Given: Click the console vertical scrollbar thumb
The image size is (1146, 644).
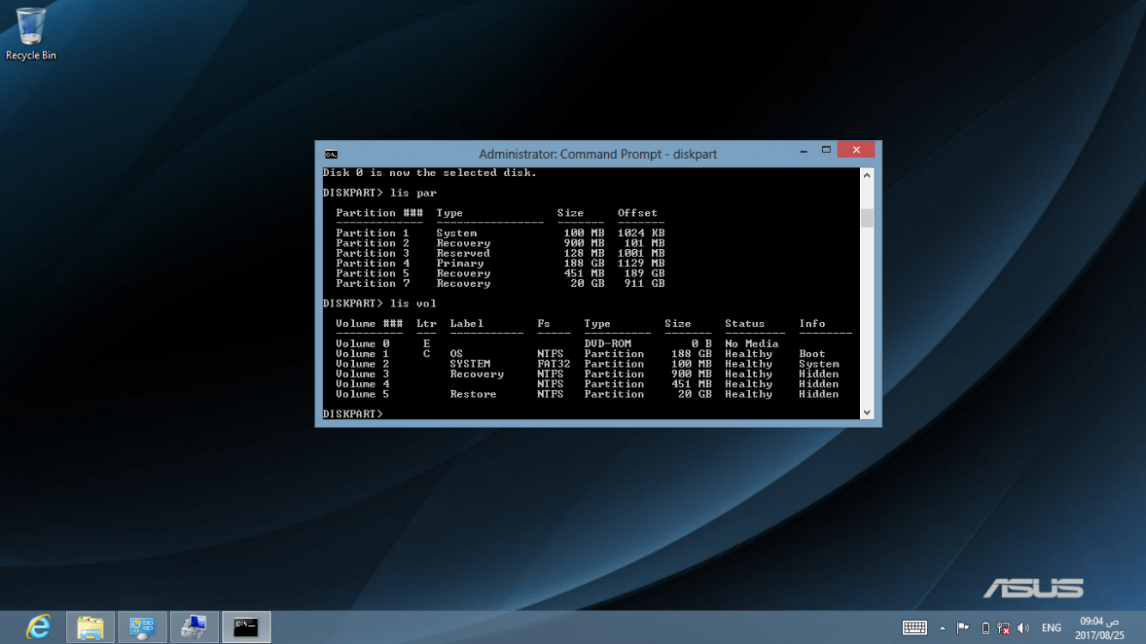Looking at the screenshot, I should point(867,218).
